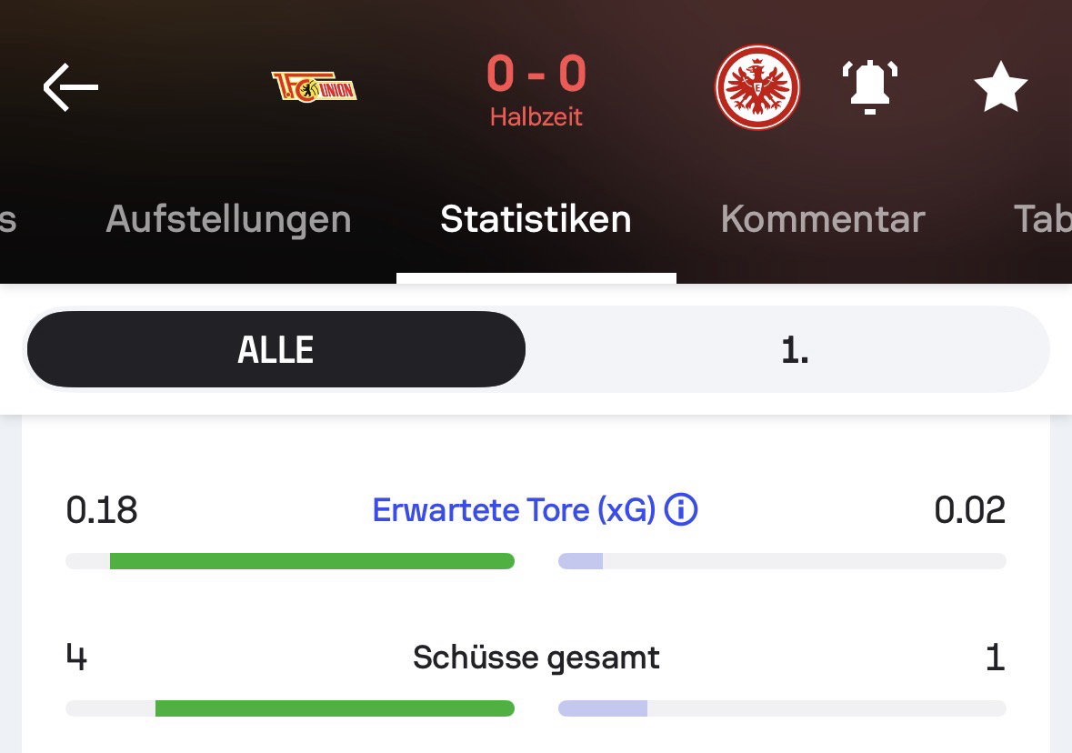
Task: Switch to the 1. half filter
Action: coord(794,350)
